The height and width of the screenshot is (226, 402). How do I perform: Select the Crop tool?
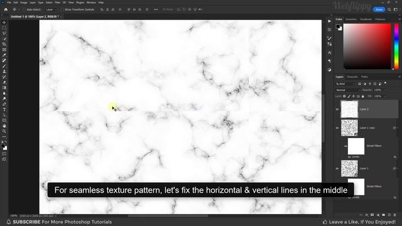[x=4, y=45]
